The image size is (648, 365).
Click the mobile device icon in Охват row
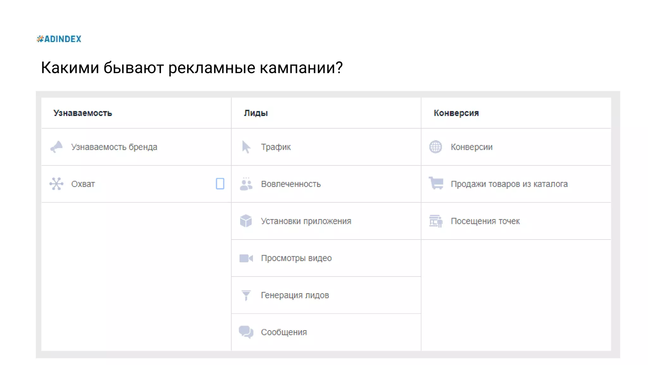pyautogui.click(x=220, y=184)
